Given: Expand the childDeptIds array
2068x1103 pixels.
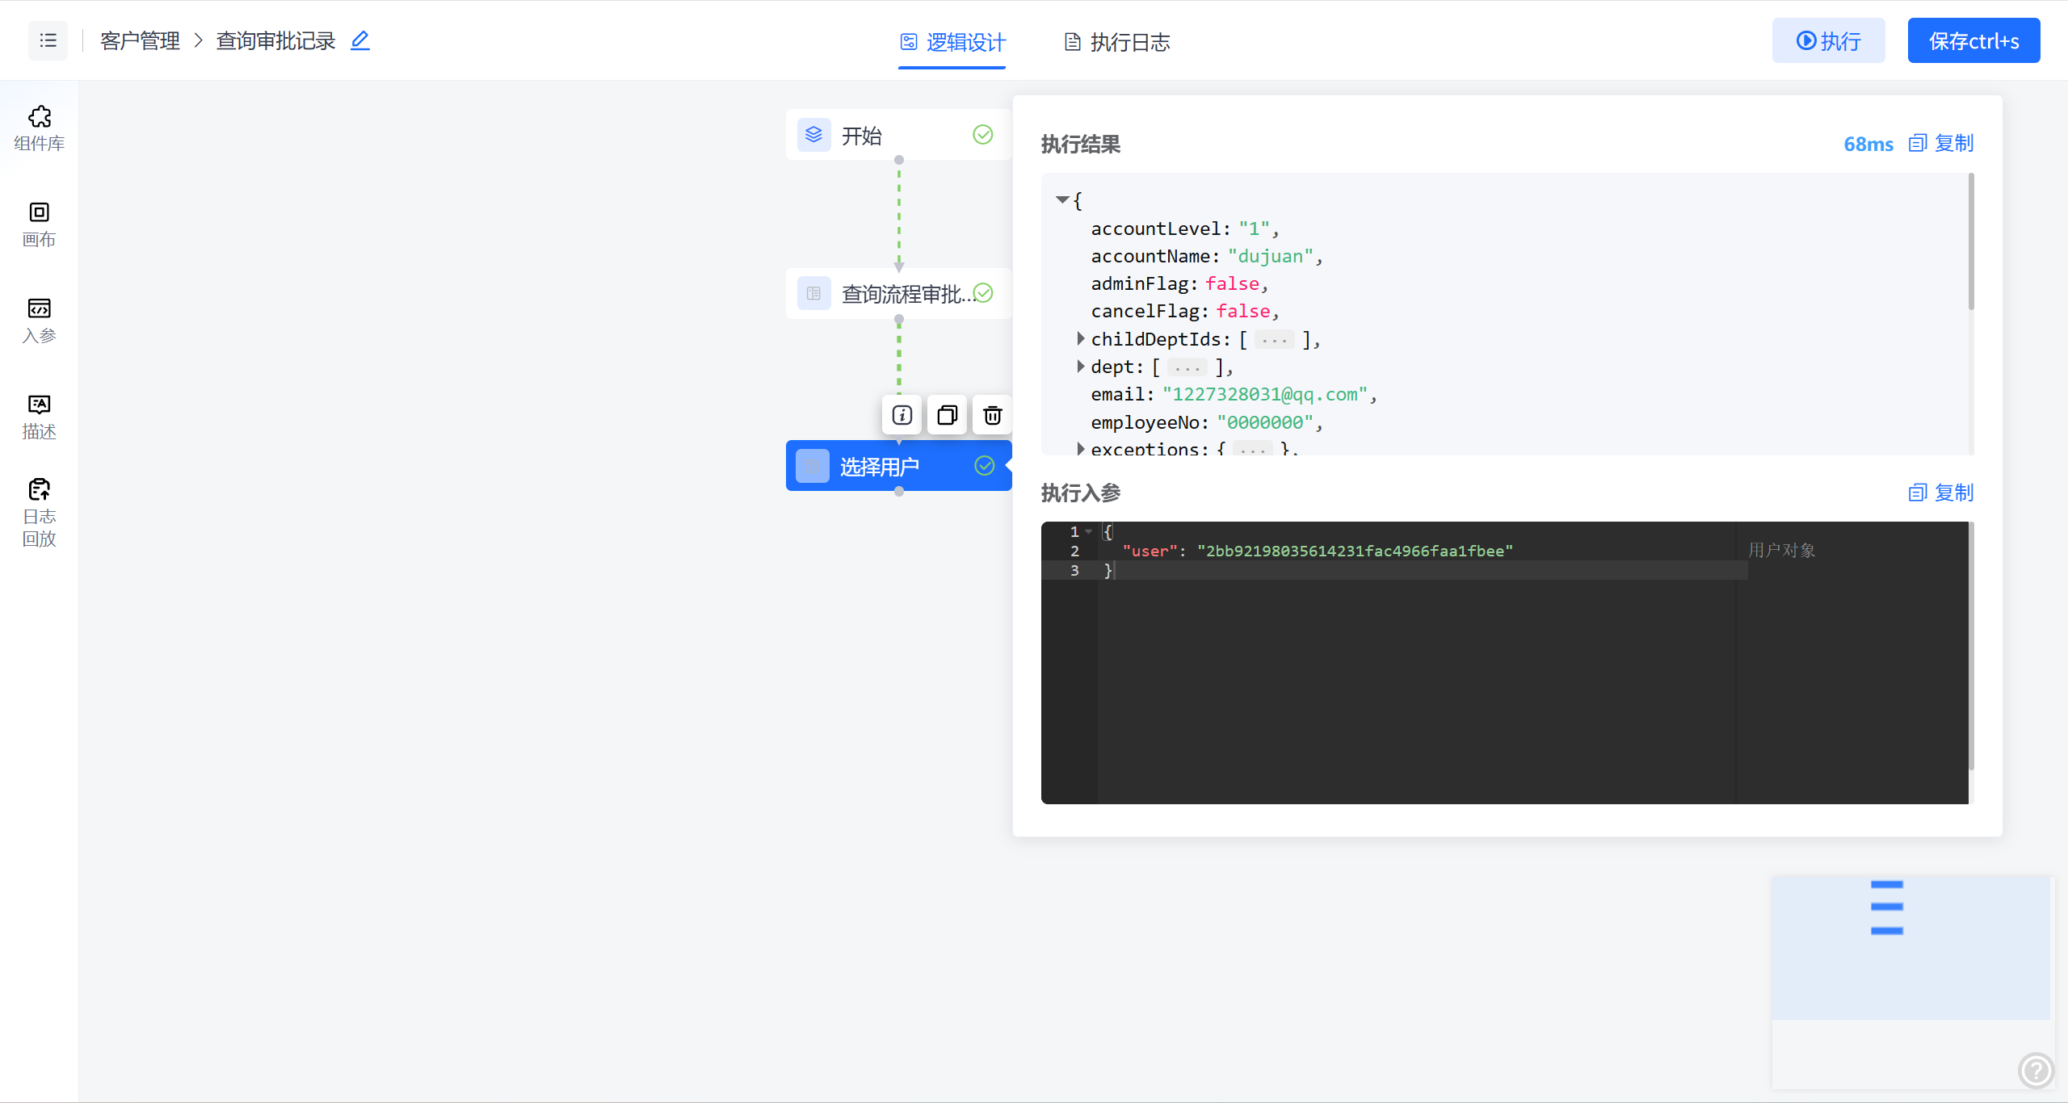Looking at the screenshot, I should pos(1080,338).
